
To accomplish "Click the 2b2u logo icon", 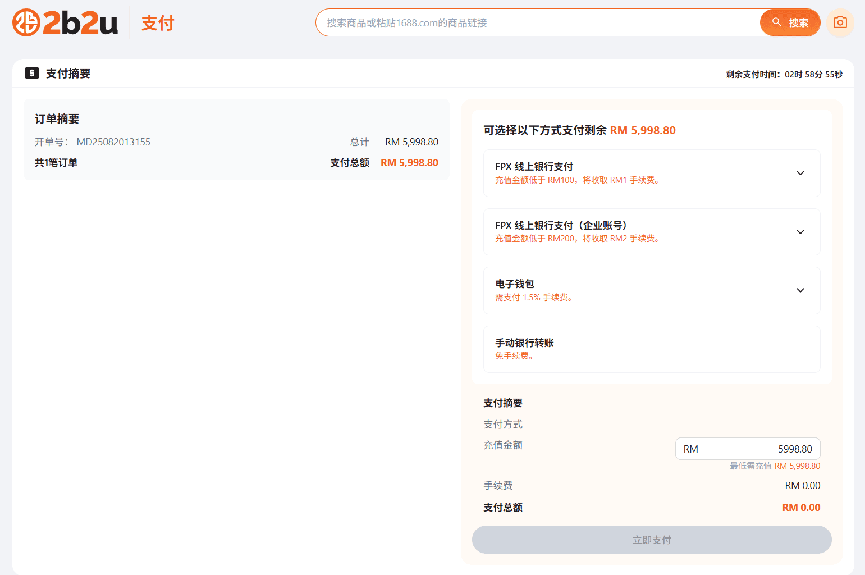I will pyautogui.click(x=25, y=22).
